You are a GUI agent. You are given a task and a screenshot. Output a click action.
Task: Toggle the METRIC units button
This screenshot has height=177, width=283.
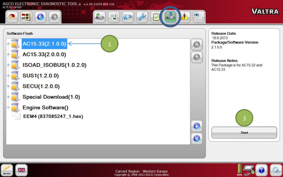[7, 170]
